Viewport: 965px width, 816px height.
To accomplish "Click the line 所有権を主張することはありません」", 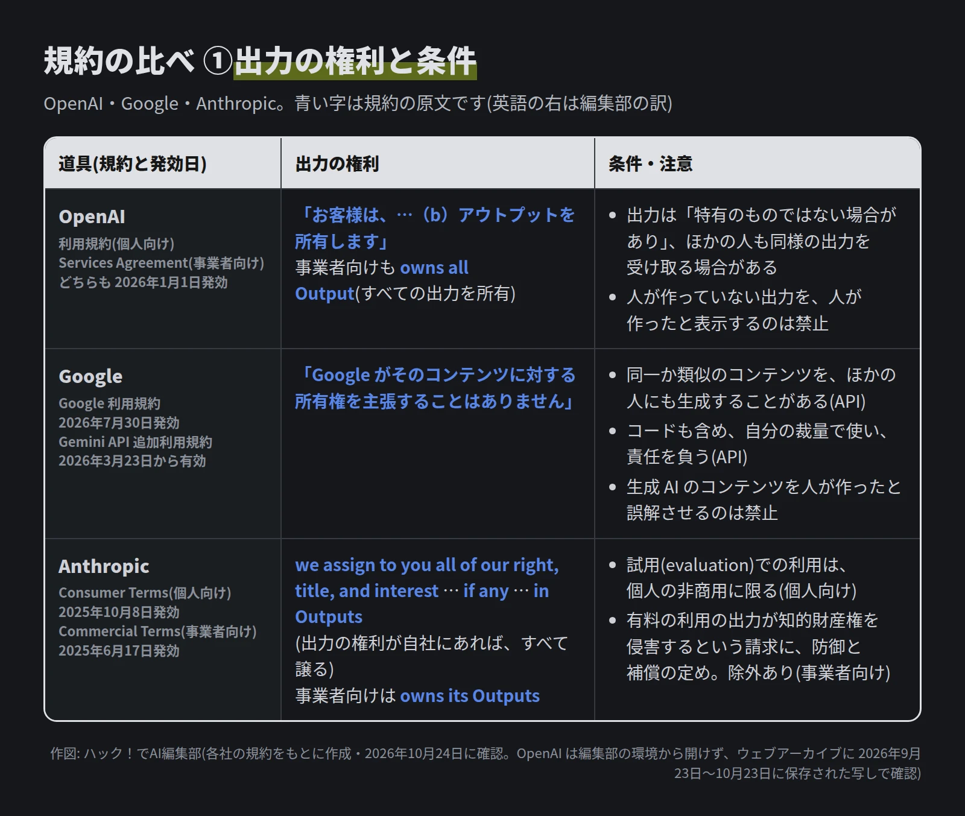I will click(x=435, y=402).
